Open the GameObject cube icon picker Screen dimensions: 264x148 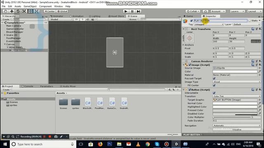[x=185, y=21]
